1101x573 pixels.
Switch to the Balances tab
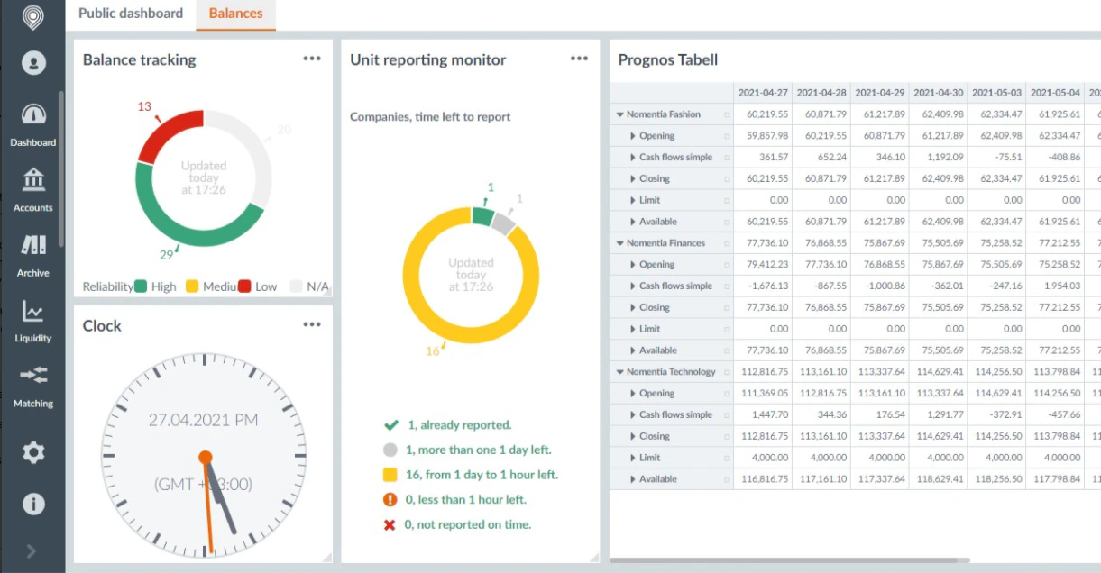[x=235, y=14]
